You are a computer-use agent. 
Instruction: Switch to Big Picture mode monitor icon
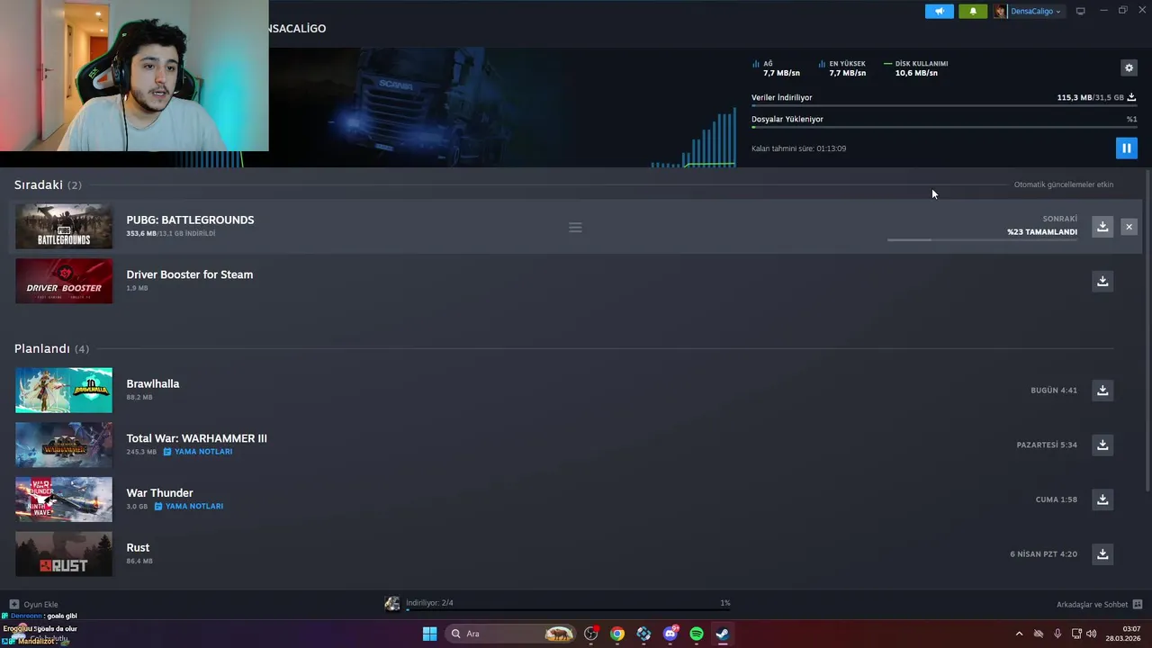coord(1080,12)
